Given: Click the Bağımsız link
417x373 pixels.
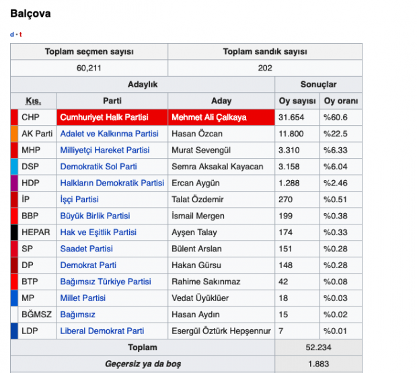Looking at the screenshot, I should pos(77,315).
